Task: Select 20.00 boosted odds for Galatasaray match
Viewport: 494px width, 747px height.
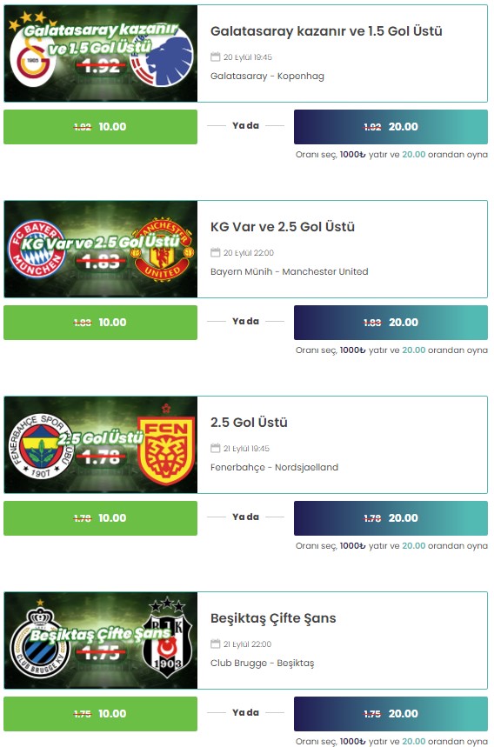Action: click(391, 127)
